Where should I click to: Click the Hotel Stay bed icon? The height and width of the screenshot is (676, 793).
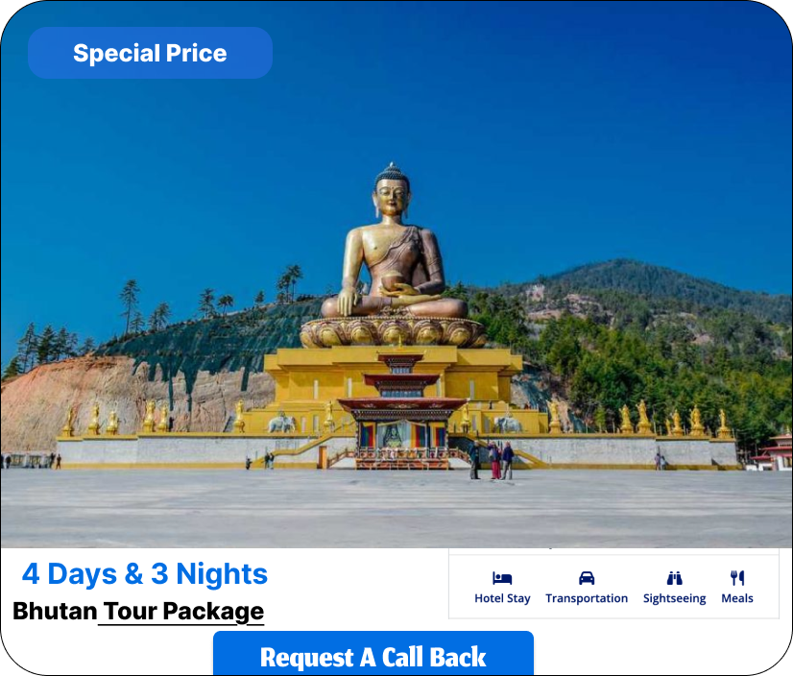click(x=502, y=578)
